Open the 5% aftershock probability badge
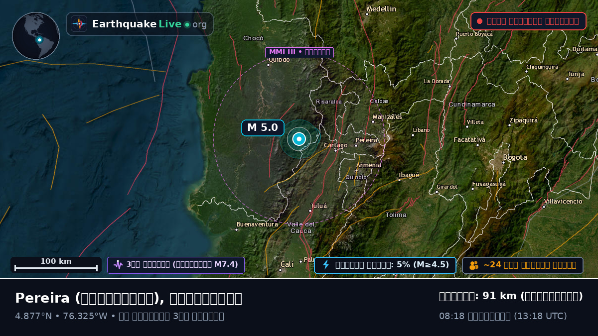This screenshot has height=336, width=598. click(x=385, y=265)
